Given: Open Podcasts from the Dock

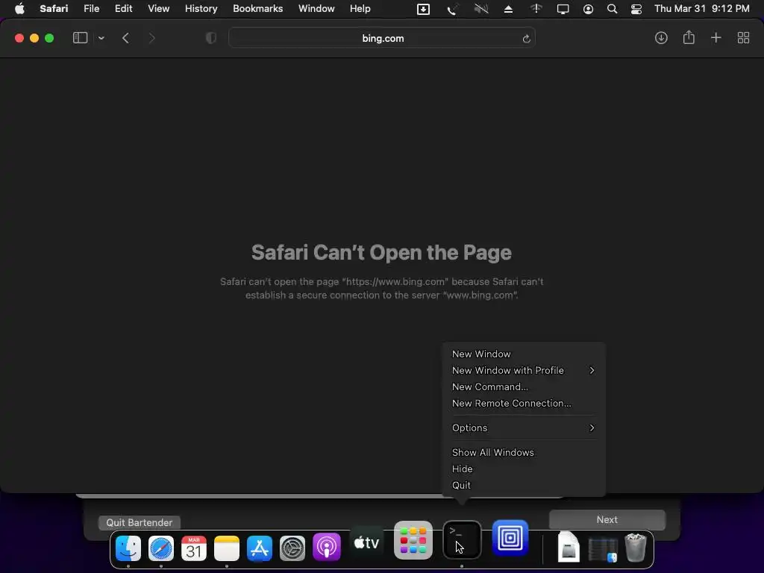Looking at the screenshot, I should (x=326, y=548).
